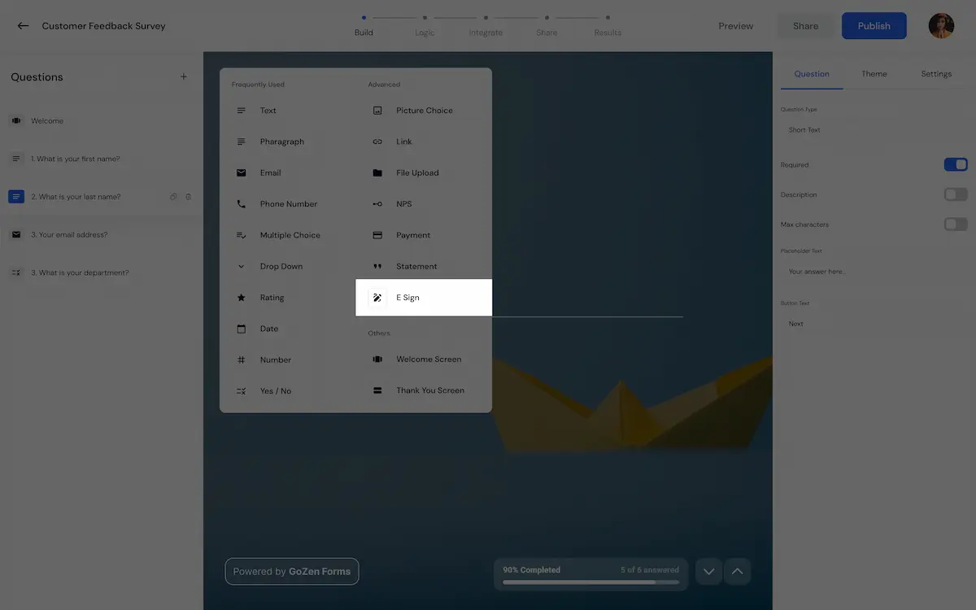Open the Logic step in the stepper
The width and height of the screenshot is (976, 610).
click(x=424, y=25)
